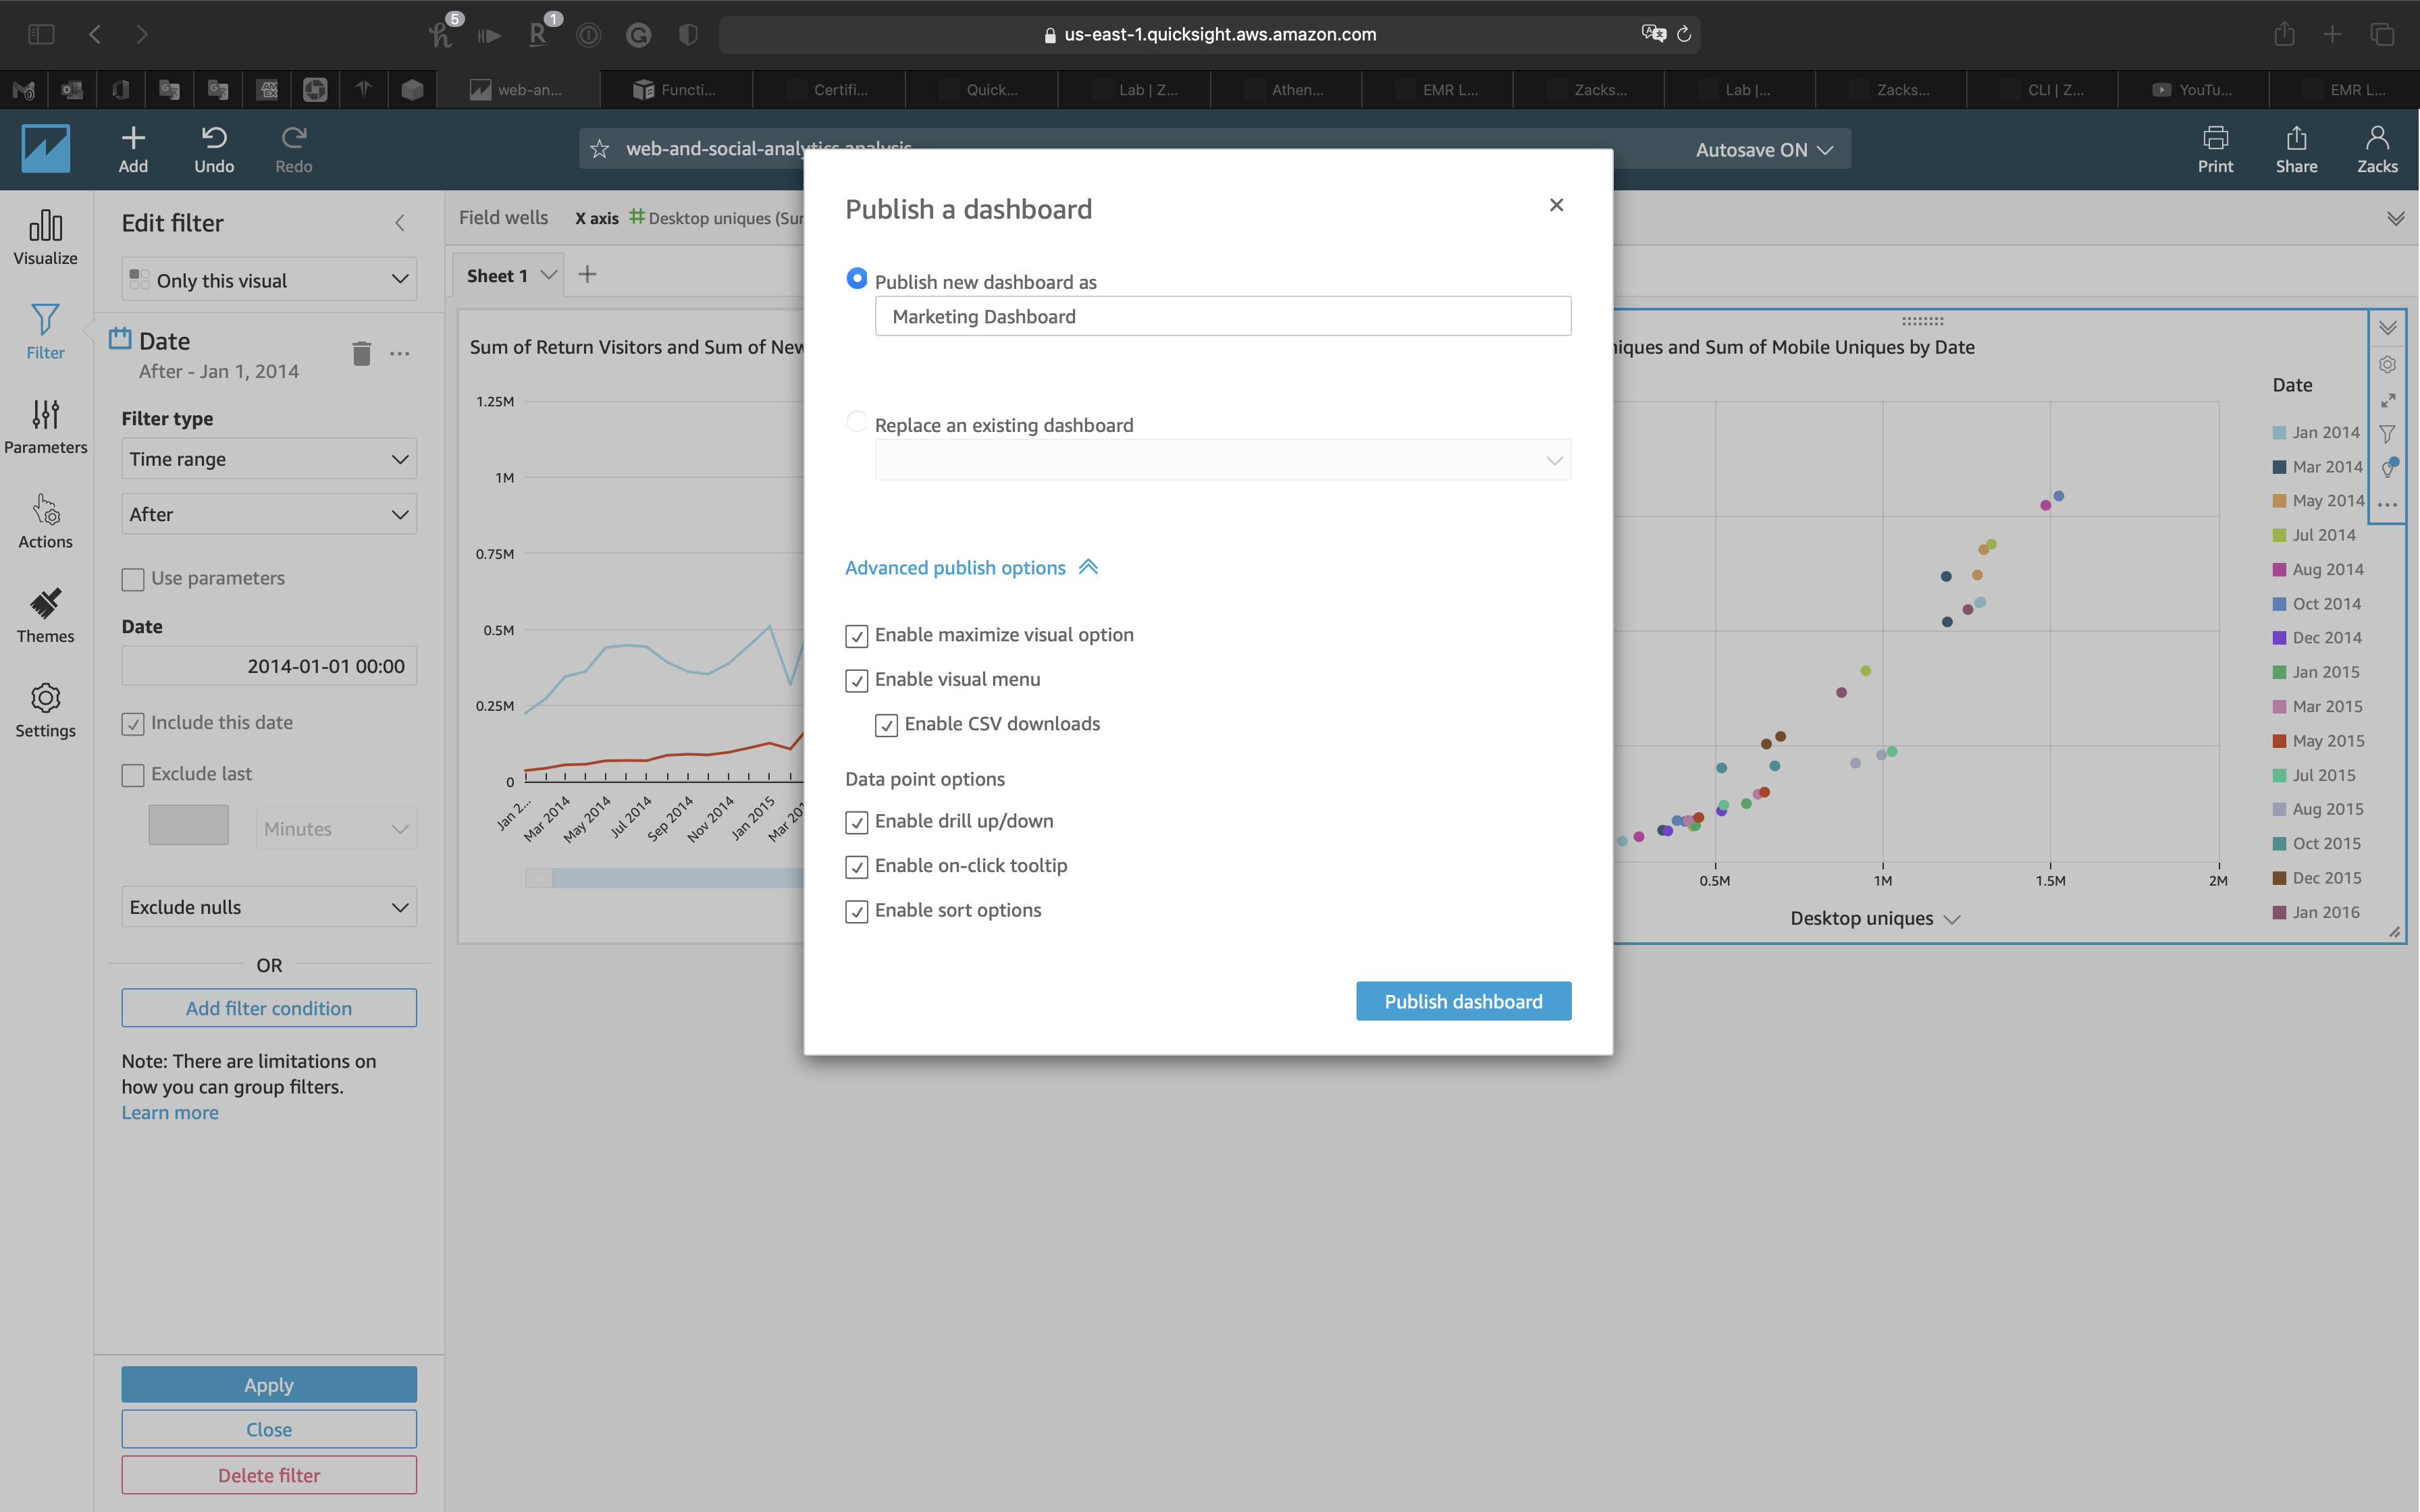
Task: Click the dashboard name input field
Action: pyautogui.click(x=1222, y=316)
